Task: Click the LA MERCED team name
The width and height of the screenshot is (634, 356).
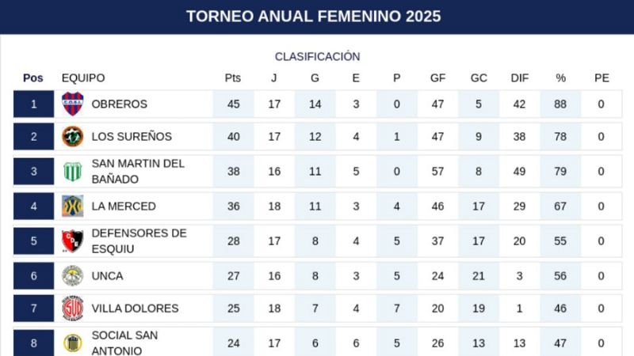Action: click(x=124, y=206)
